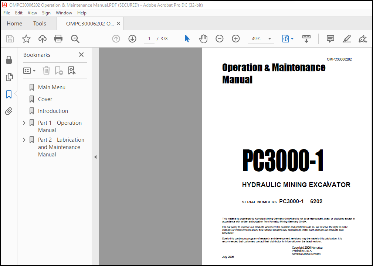Open the Sign document tool

tap(363, 39)
